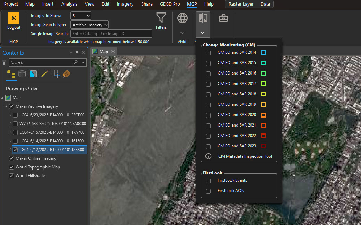Image resolution: width=361 pixels, height=225 pixels.
Task: Pin the Contents pane with pushpin icon
Action: [x=77, y=52]
